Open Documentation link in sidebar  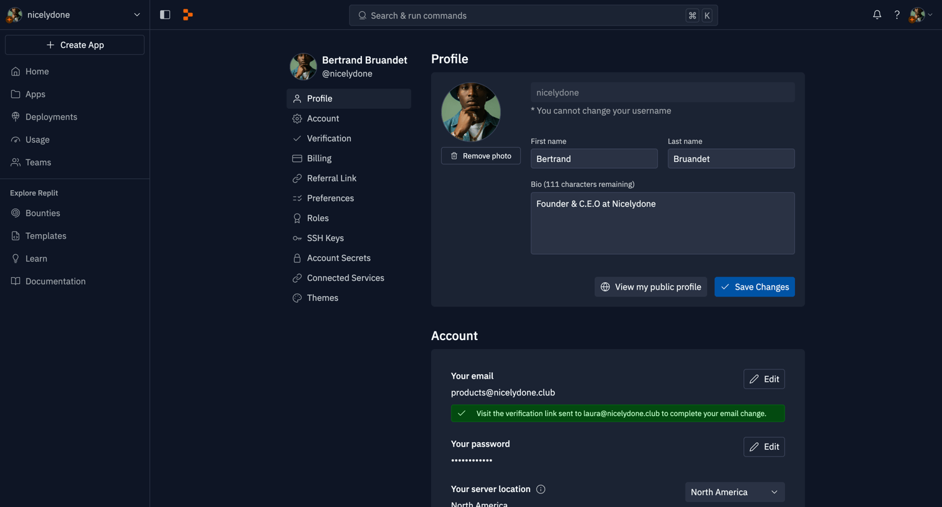(75, 282)
